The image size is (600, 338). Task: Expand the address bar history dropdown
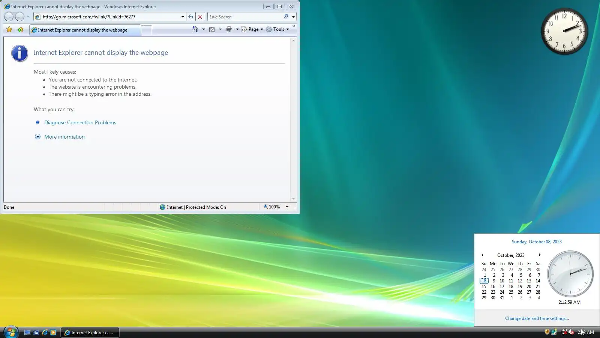[183, 17]
